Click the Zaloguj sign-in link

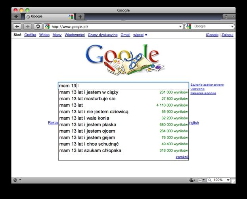tap(227, 35)
